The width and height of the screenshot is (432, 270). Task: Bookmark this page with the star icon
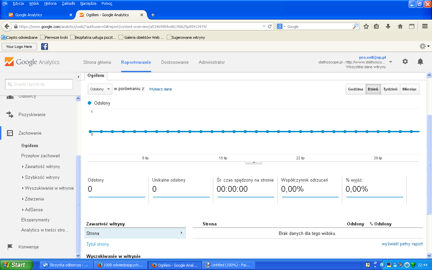366,26
